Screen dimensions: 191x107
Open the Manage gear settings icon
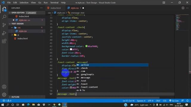click(4, 95)
